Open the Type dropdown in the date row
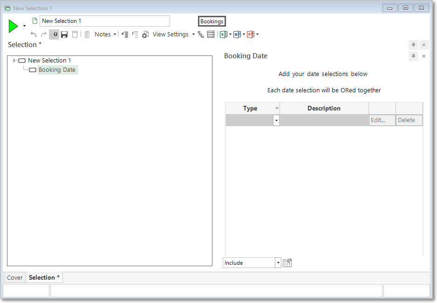 coord(276,120)
